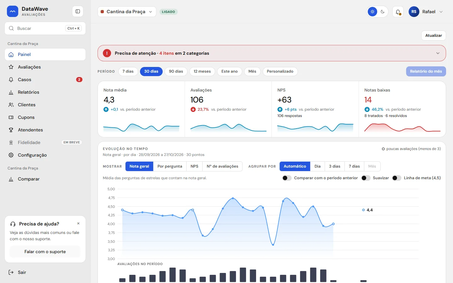Image resolution: width=453 pixels, height=283 pixels.
Task: Open the notifications bell
Action: click(398, 12)
